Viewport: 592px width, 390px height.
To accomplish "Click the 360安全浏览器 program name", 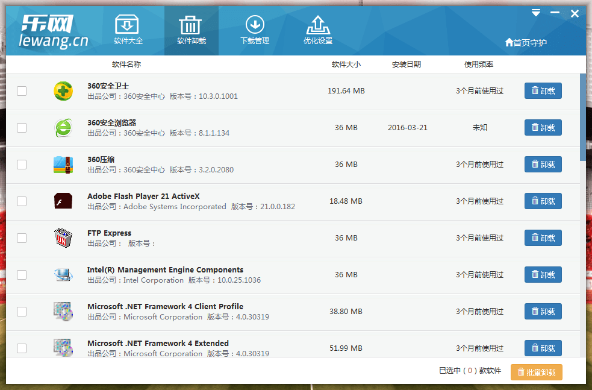I will tap(112, 123).
